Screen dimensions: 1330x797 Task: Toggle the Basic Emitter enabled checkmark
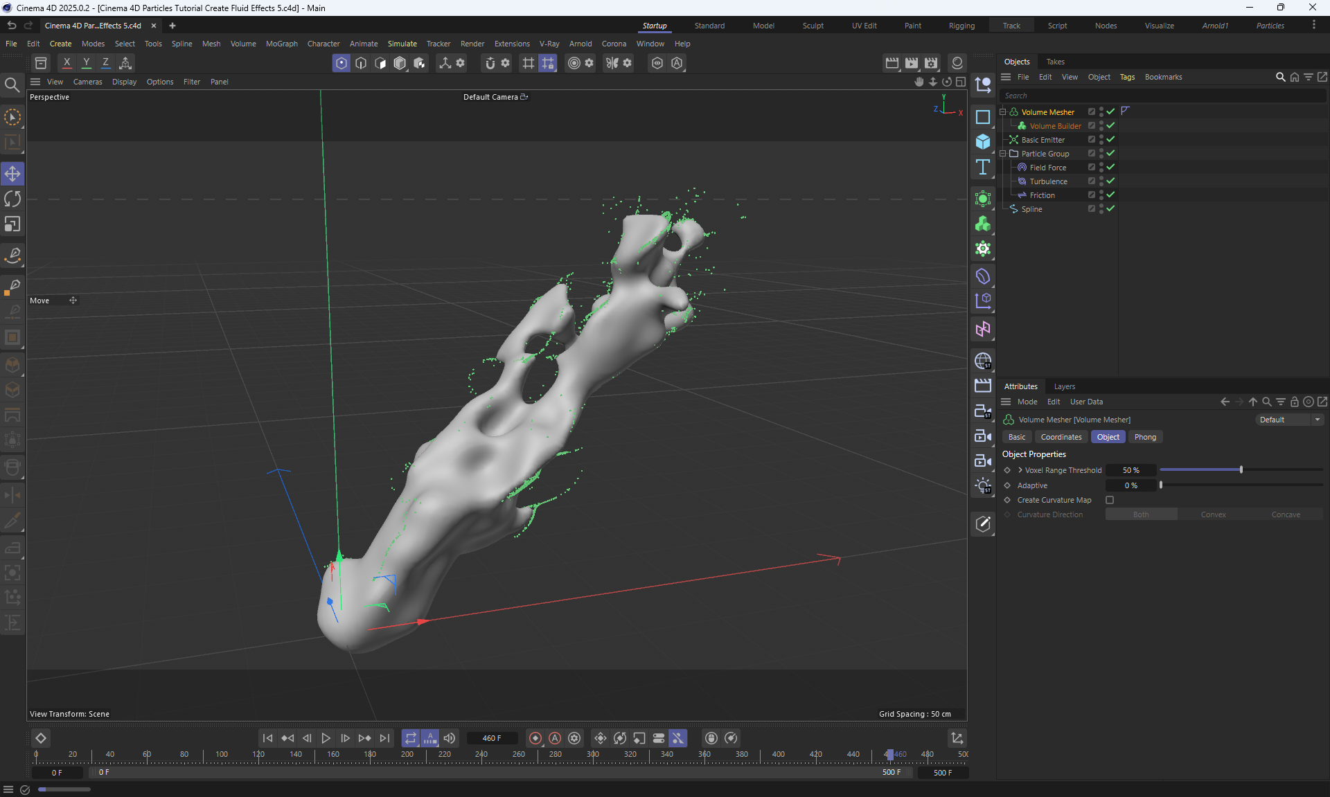[x=1110, y=140]
